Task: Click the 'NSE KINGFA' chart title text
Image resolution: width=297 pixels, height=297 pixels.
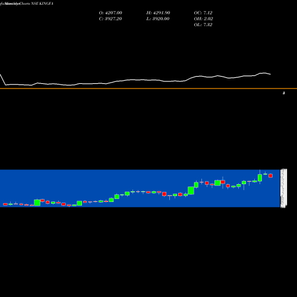Action: click(x=42, y=4)
